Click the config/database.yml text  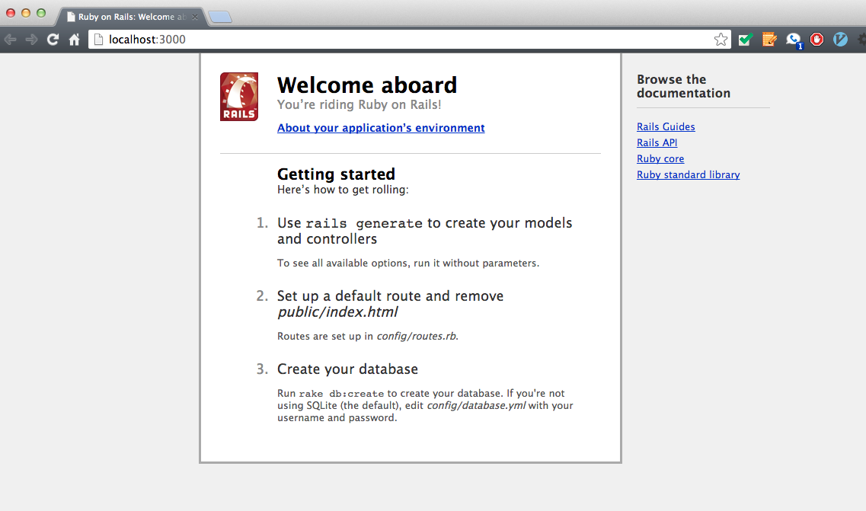[477, 405]
